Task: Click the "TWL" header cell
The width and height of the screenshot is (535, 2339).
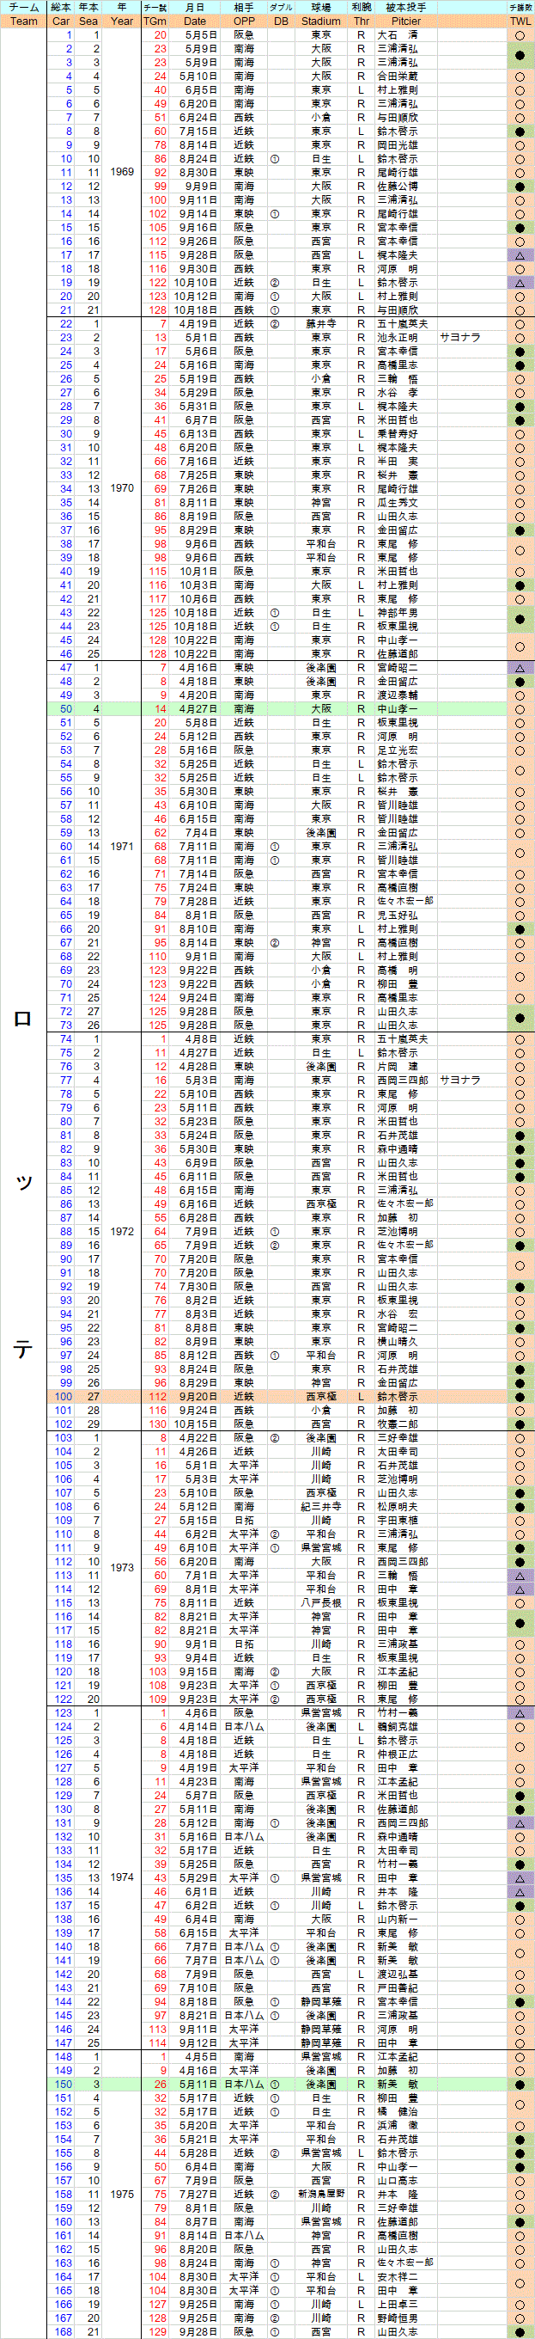Action: coord(520,21)
